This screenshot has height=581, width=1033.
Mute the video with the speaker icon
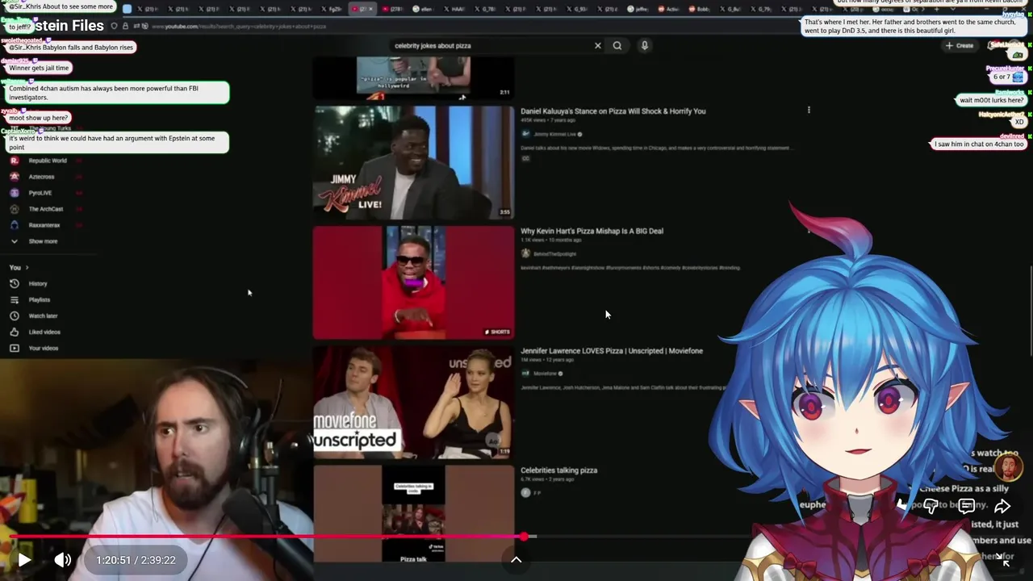(x=62, y=559)
